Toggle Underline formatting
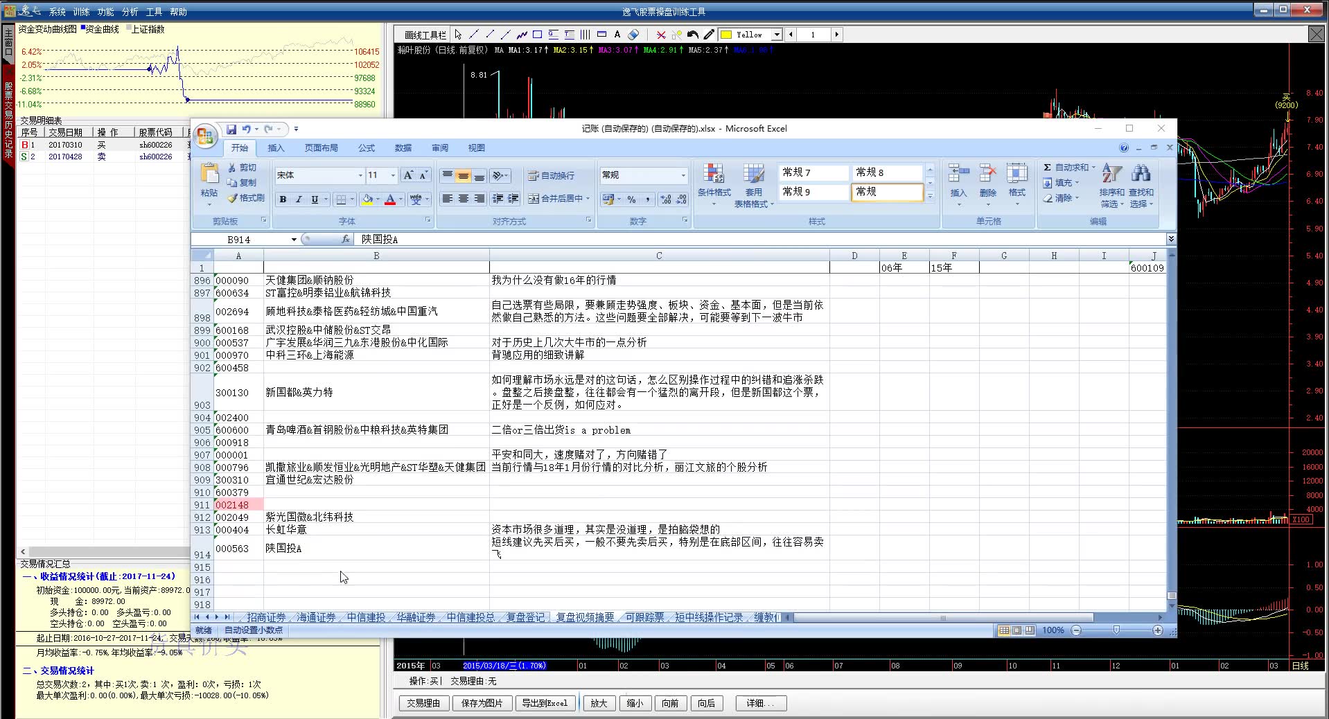Image resolution: width=1329 pixels, height=719 pixels. [x=315, y=199]
